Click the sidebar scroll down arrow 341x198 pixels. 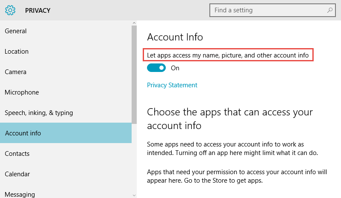point(134,195)
